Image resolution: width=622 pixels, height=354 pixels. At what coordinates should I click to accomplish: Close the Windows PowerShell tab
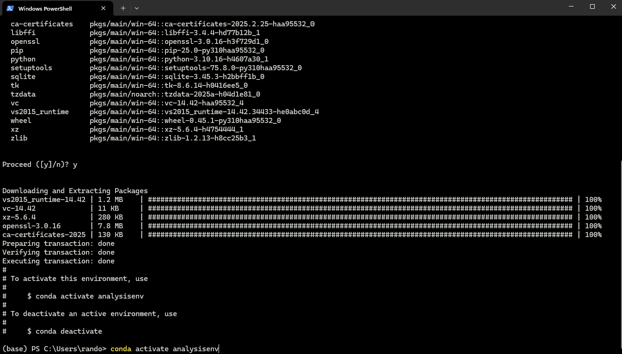pos(104,8)
